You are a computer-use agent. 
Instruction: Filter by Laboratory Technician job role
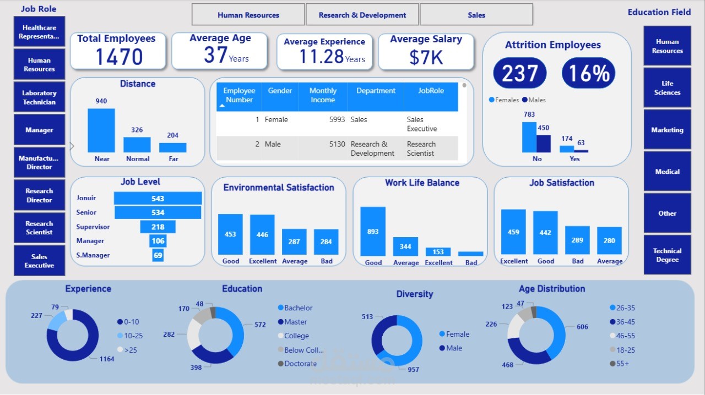[39, 97]
